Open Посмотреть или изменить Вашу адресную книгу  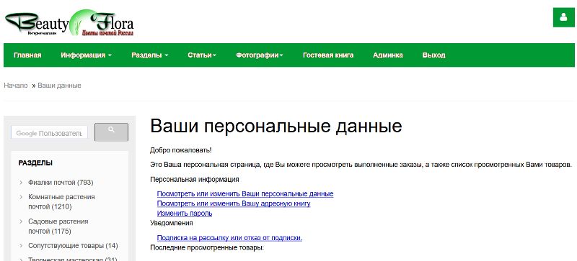[x=234, y=203]
